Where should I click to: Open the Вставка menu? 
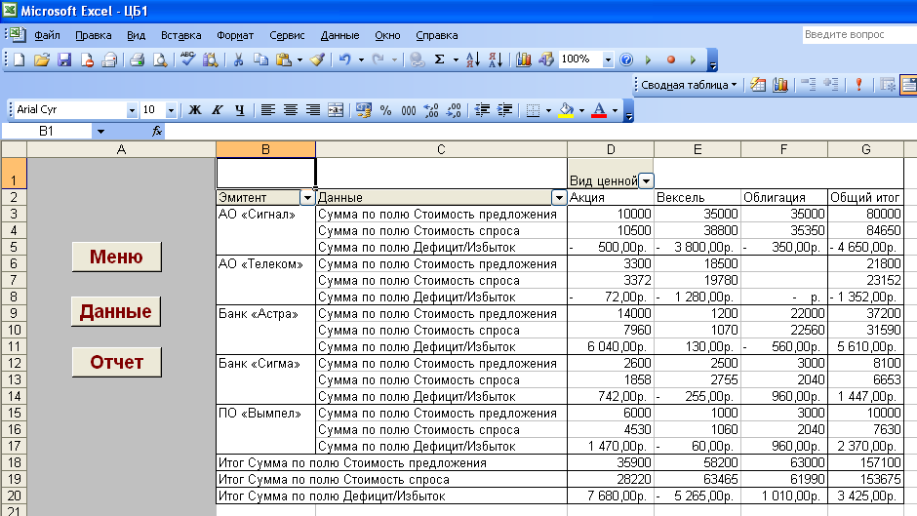tap(180, 35)
